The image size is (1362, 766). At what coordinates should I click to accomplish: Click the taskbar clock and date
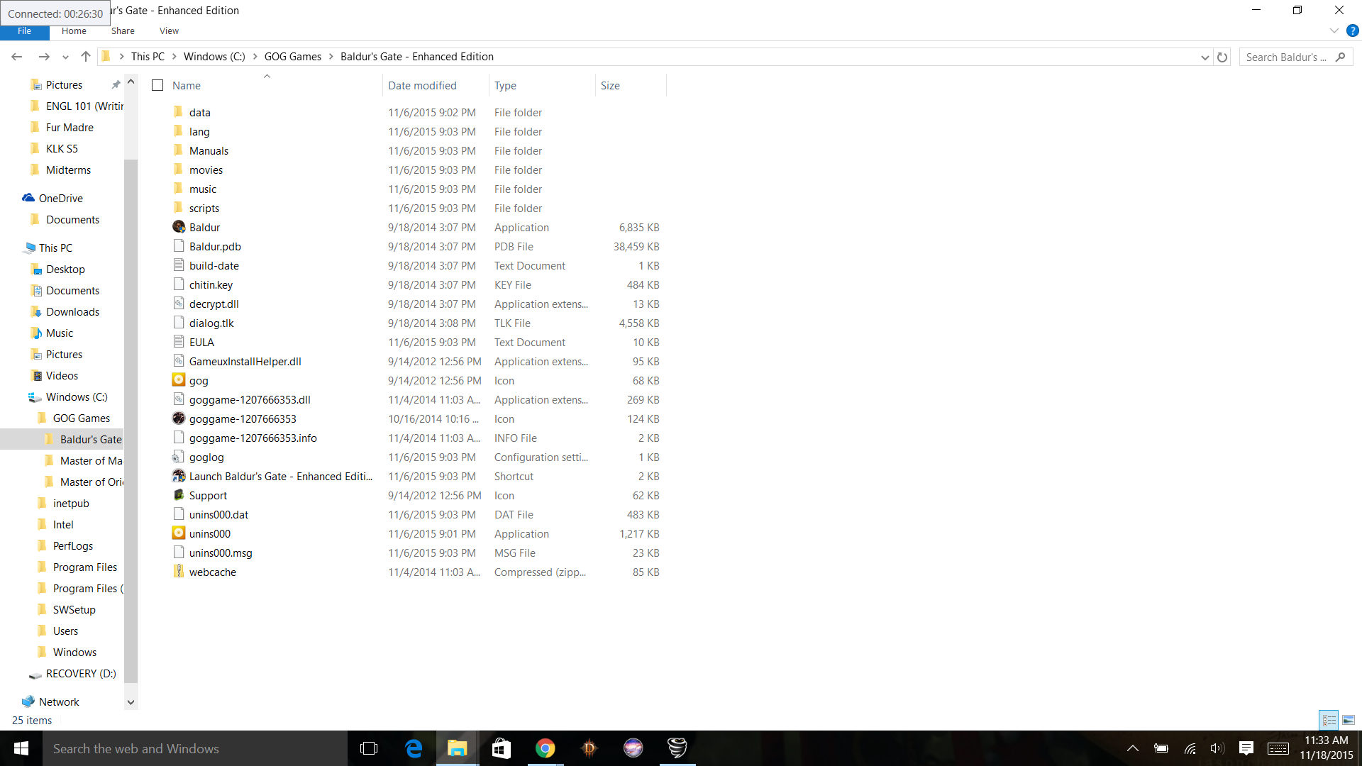point(1326,748)
